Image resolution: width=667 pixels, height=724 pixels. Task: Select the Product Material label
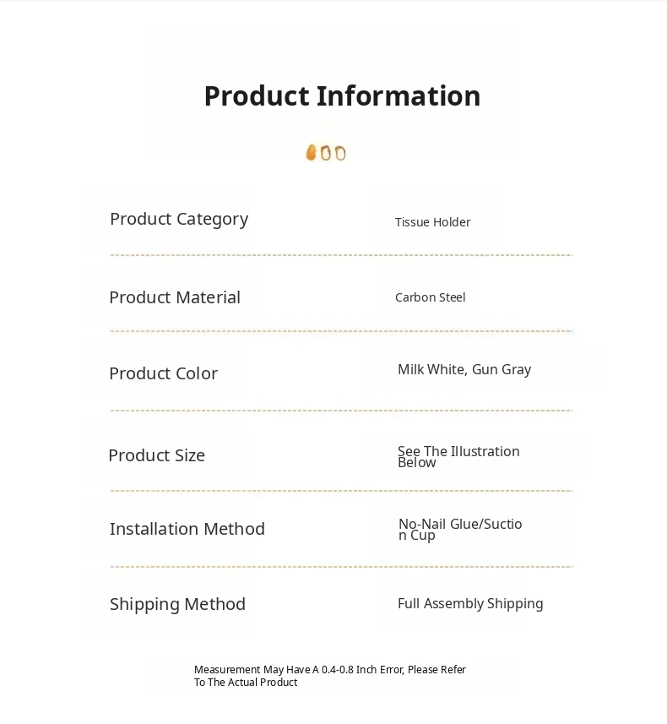click(x=175, y=297)
